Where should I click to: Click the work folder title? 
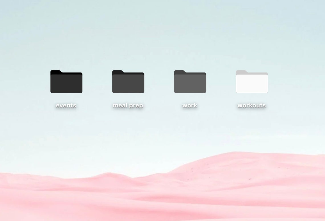point(190,106)
